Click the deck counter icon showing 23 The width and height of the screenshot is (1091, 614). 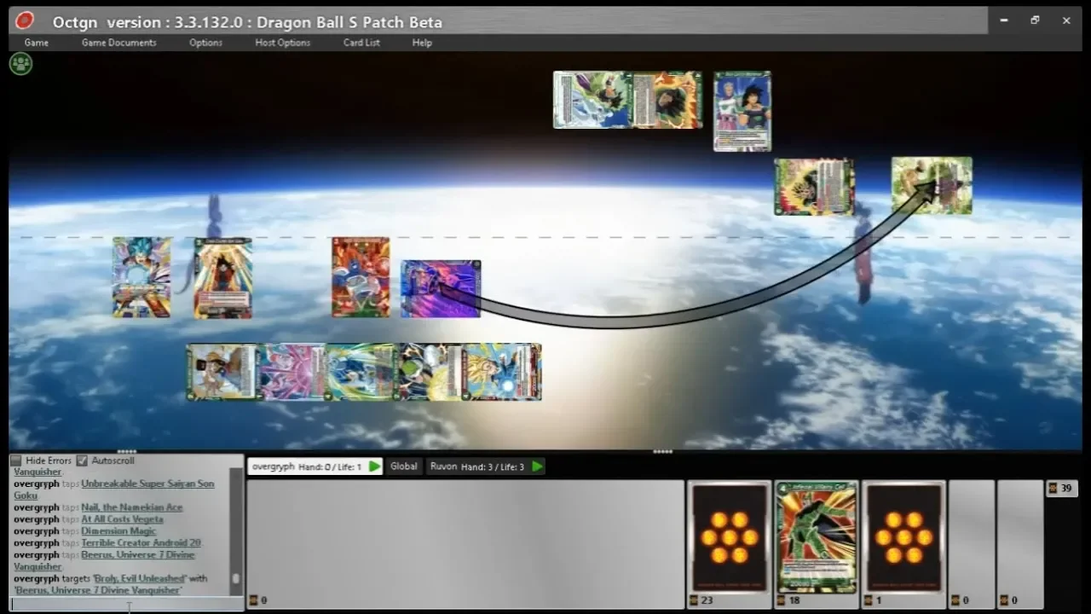tap(695, 600)
